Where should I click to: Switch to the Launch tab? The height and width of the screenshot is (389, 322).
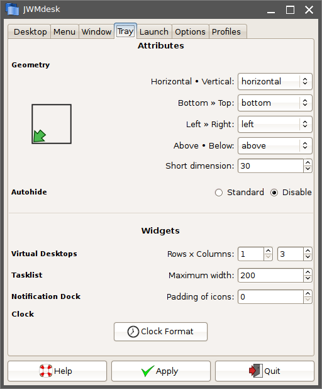click(154, 31)
